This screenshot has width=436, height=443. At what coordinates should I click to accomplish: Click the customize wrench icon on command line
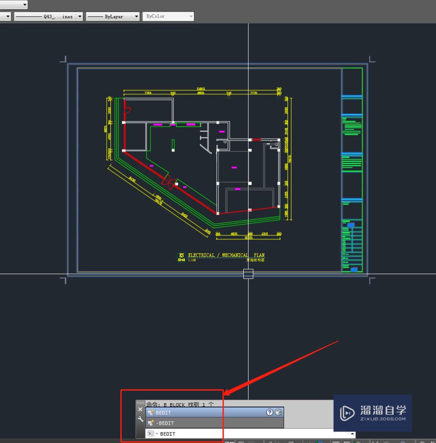point(140,419)
